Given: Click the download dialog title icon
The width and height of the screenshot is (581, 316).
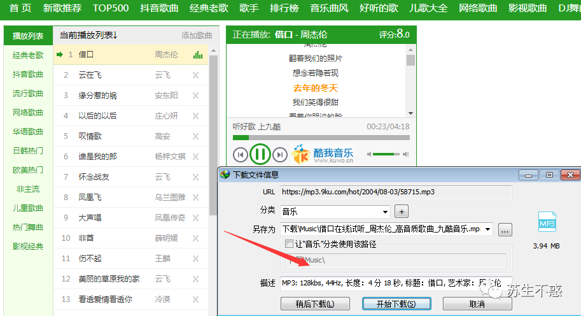Looking at the screenshot, I should click(225, 175).
